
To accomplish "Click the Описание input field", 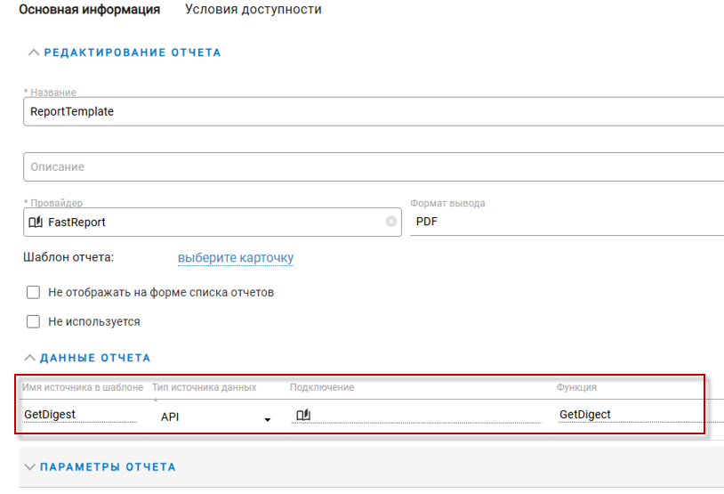I will [374, 166].
